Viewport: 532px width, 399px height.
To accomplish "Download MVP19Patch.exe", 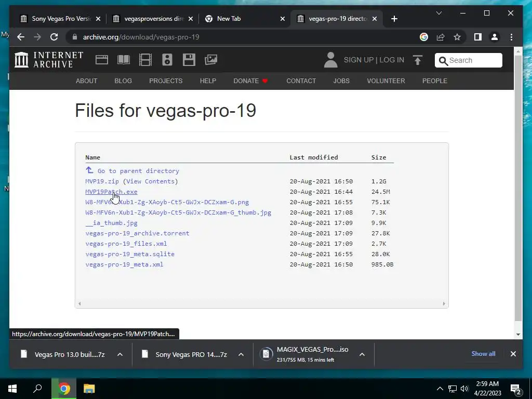I will tap(111, 192).
